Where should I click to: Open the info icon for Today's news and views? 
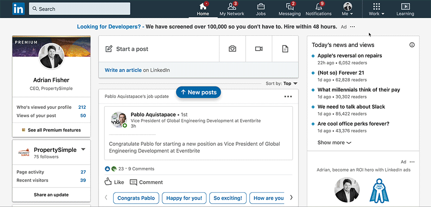412,45
